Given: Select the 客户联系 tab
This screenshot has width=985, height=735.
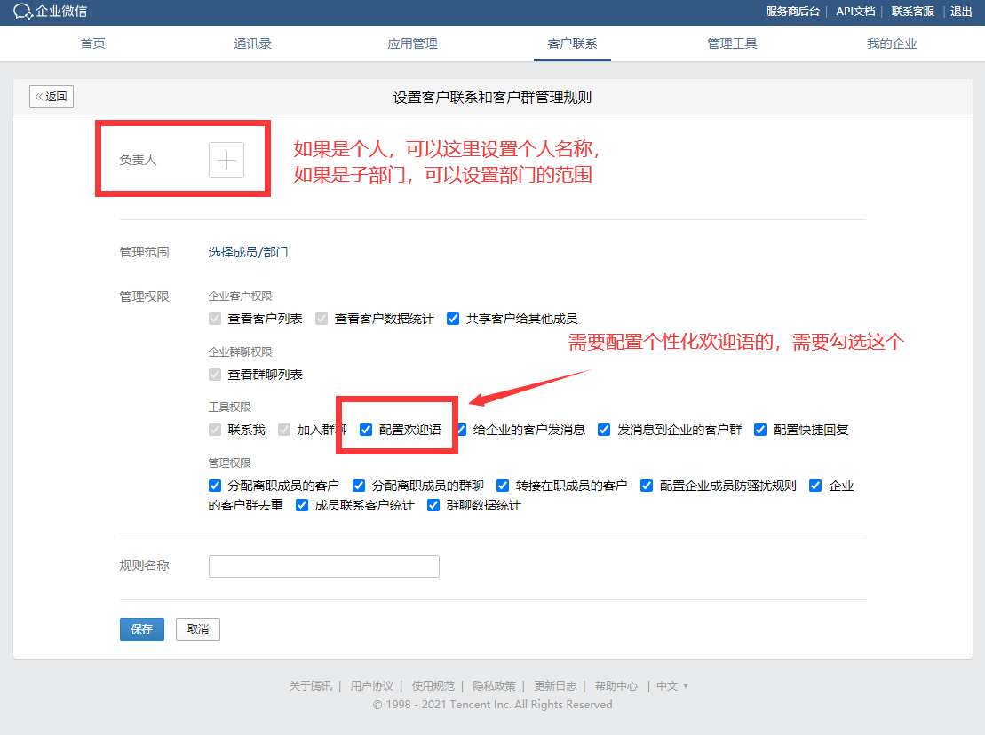Looking at the screenshot, I should click(572, 43).
